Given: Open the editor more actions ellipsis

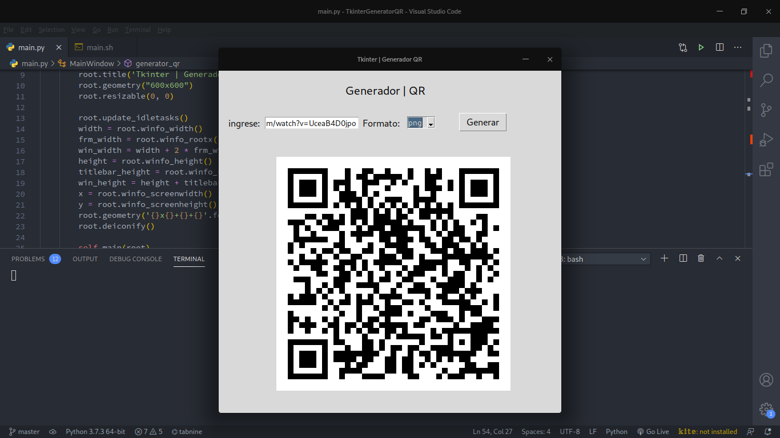Looking at the screenshot, I should pos(738,47).
